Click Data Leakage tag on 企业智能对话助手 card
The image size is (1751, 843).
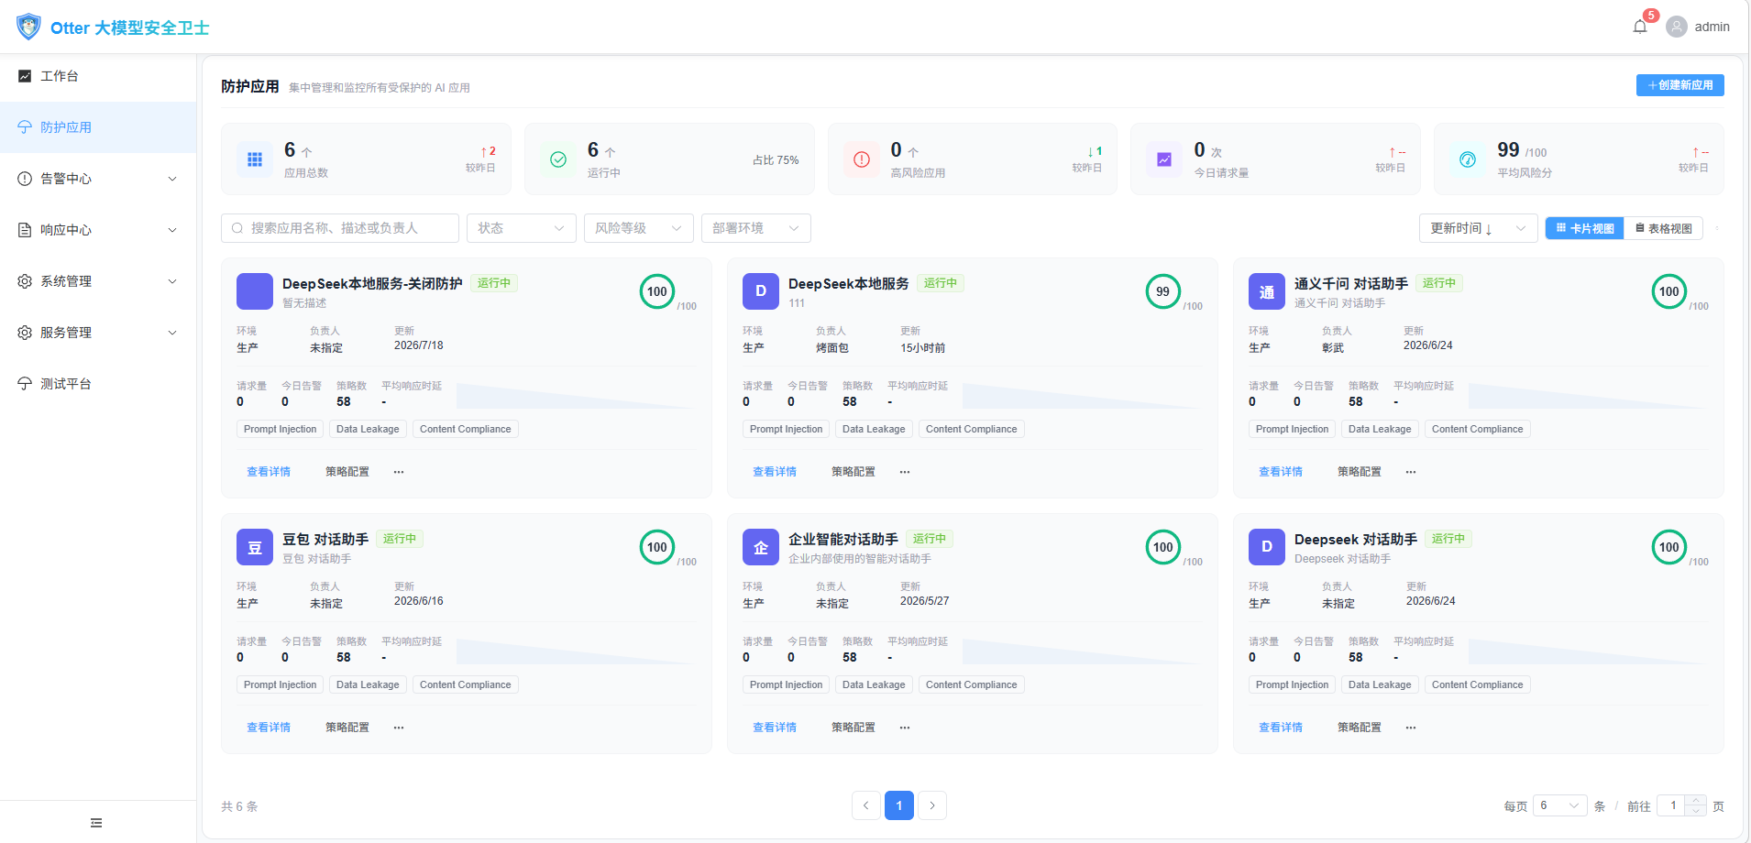coord(874,684)
